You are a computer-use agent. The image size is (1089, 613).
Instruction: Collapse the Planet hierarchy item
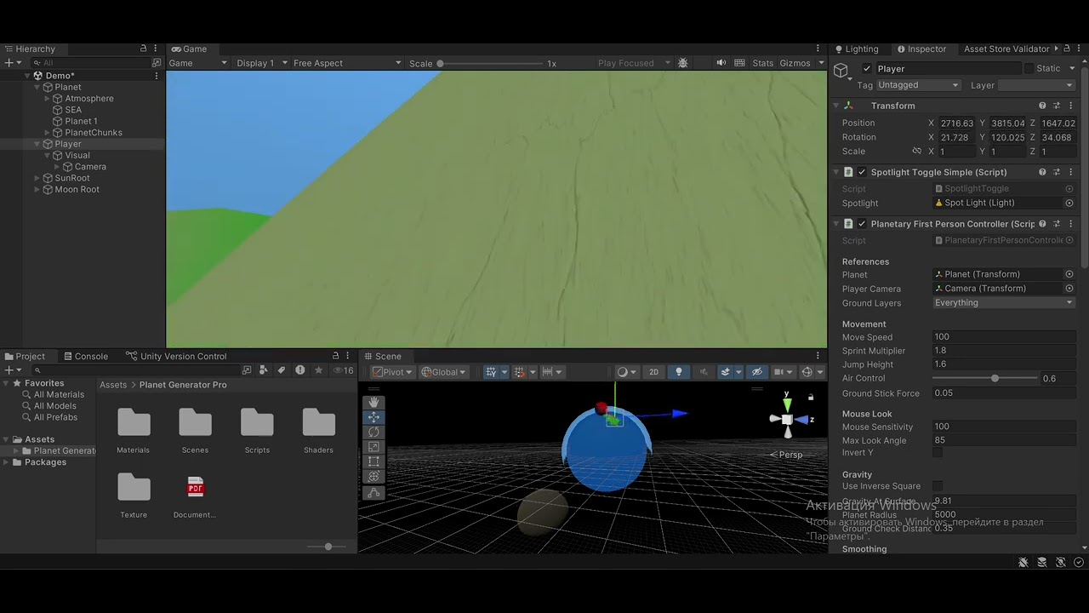pyautogui.click(x=37, y=87)
